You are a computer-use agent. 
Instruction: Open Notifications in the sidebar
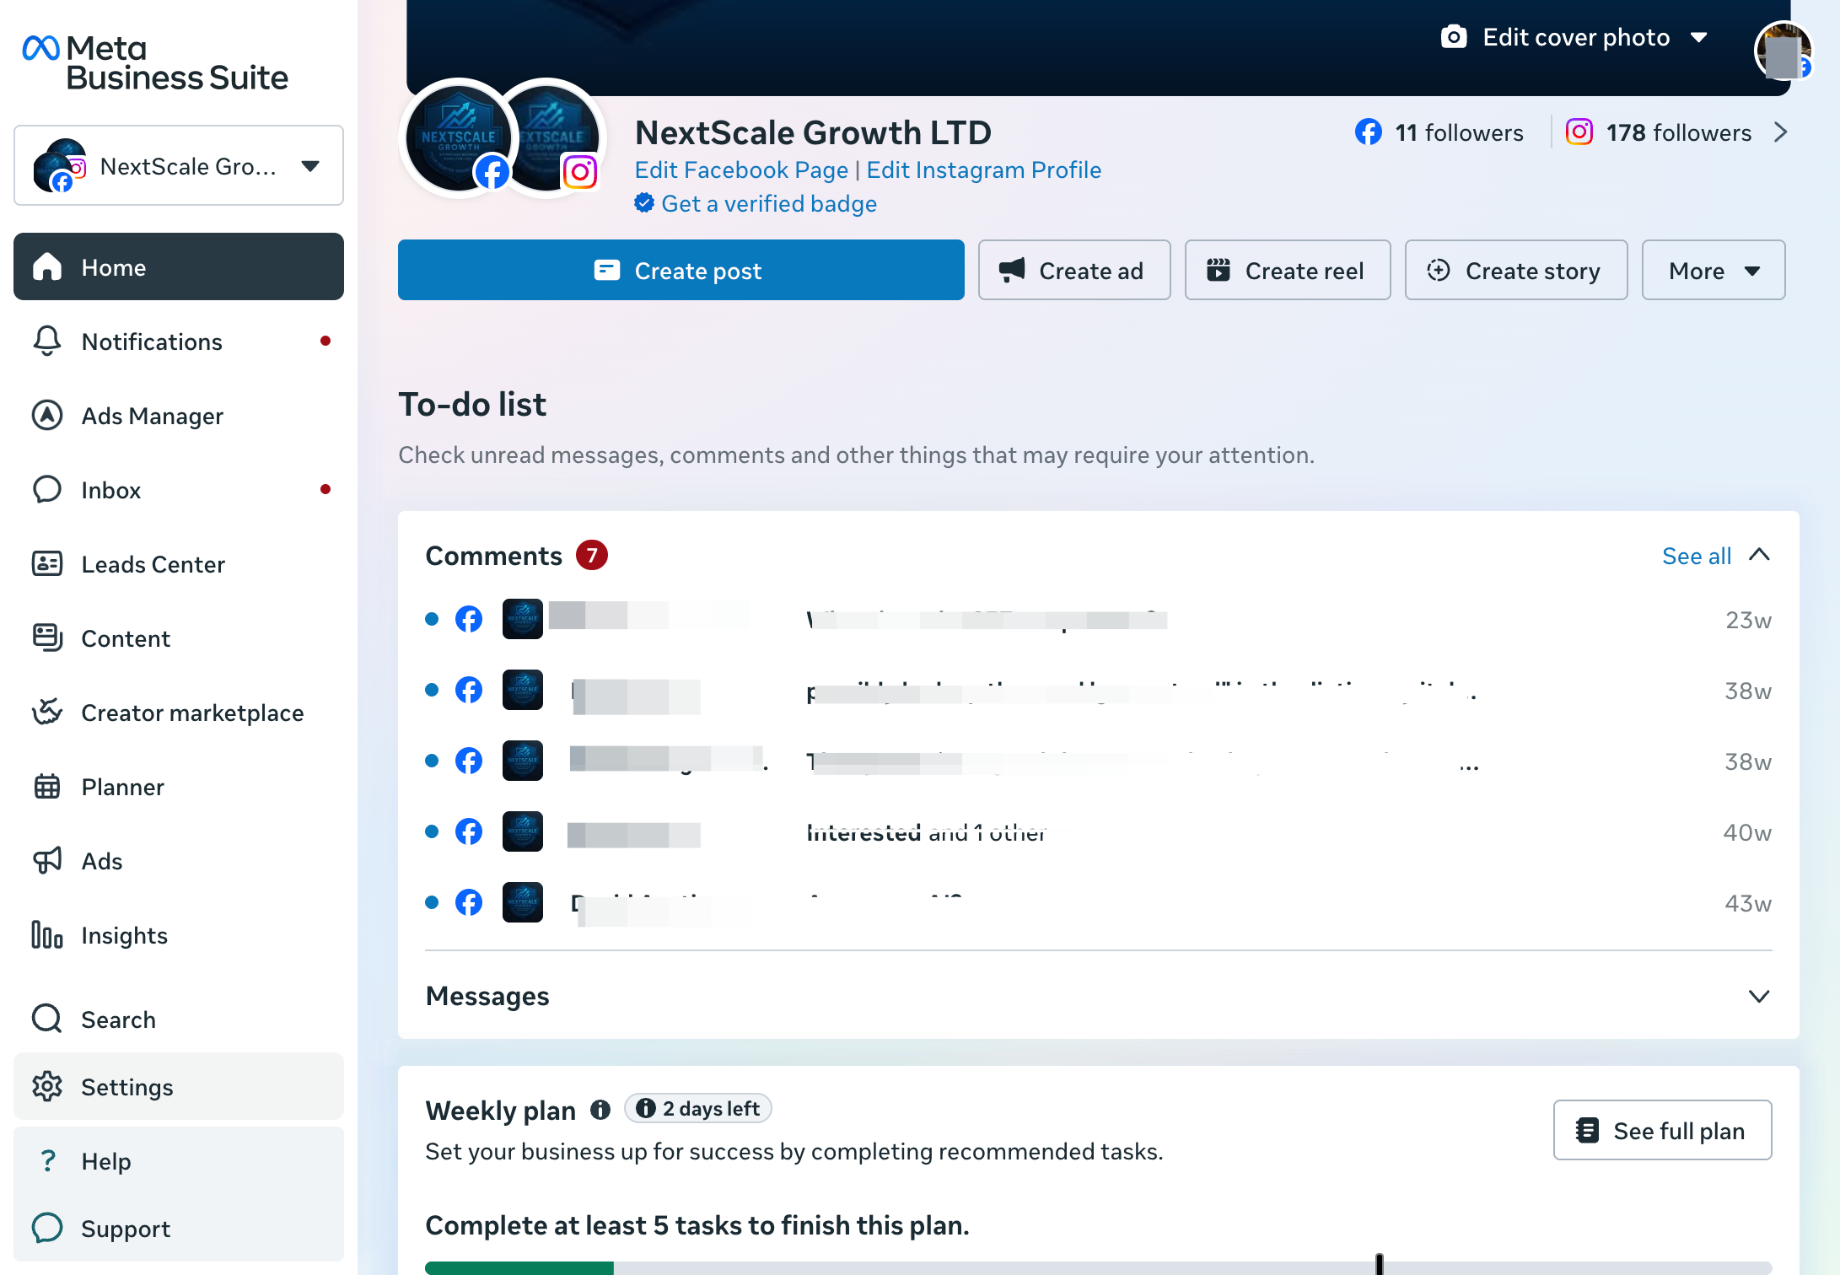[178, 342]
